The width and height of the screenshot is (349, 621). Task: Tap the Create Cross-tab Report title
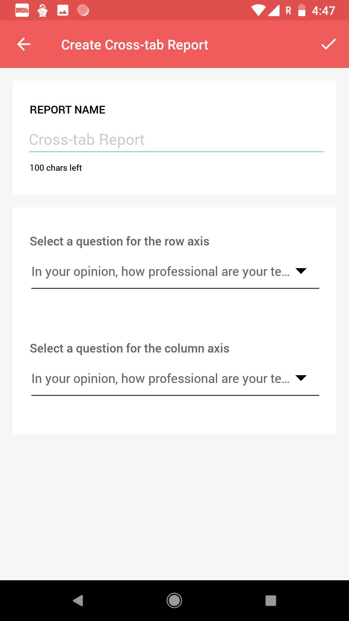click(135, 44)
